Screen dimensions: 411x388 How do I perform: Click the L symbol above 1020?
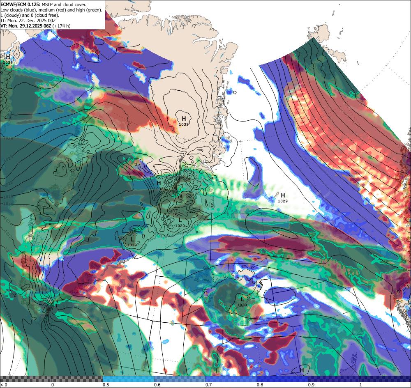(x=180, y=220)
